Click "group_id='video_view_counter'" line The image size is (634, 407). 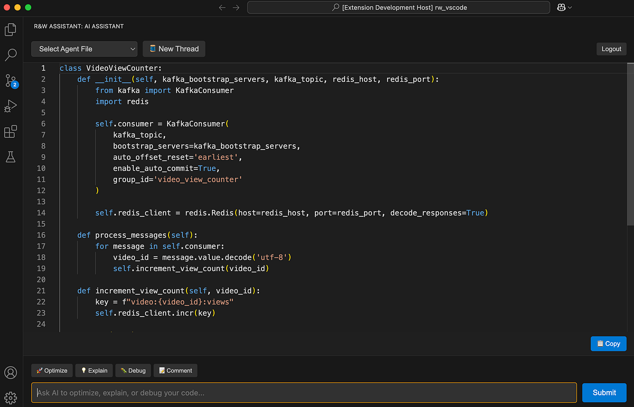click(x=178, y=179)
